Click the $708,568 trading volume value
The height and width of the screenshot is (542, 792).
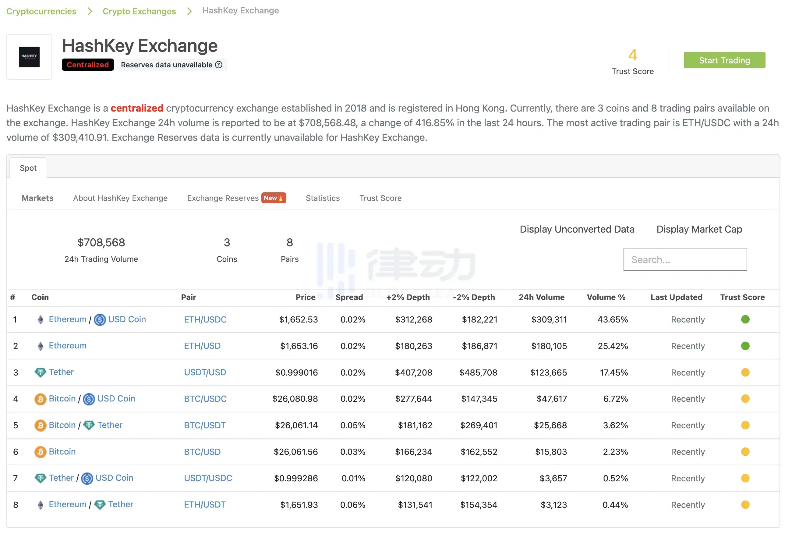[101, 243]
